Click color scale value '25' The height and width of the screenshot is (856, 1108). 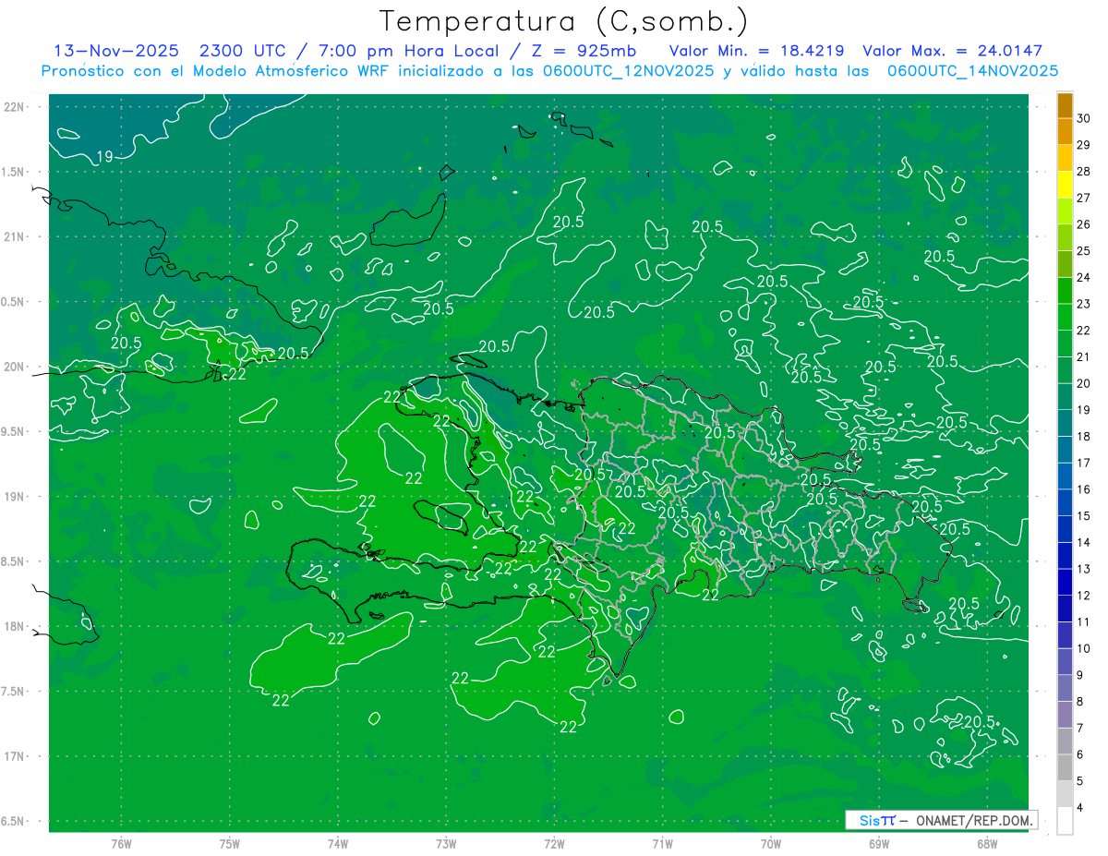coord(1084,250)
